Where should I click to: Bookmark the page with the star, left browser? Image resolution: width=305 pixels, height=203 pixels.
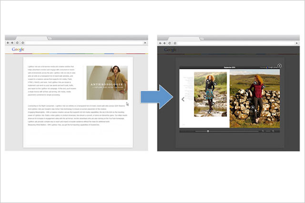coord(22,43)
